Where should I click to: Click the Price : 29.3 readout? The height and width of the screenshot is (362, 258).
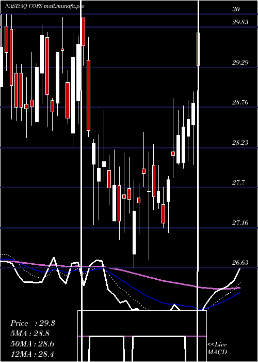(x=33, y=323)
